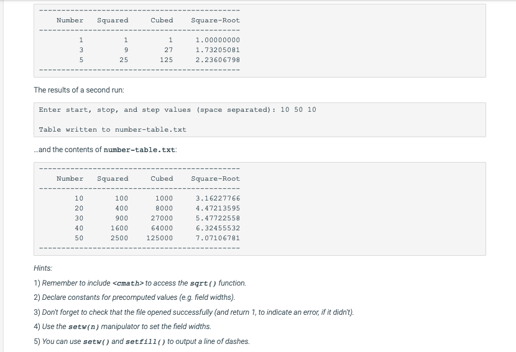
Task: Click the 'Enter start, stop, and step values' prompt line
Action: 177,110
